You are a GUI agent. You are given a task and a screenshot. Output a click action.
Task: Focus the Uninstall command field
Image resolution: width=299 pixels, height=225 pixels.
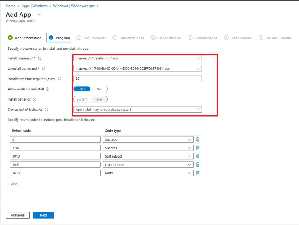(138, 68)
